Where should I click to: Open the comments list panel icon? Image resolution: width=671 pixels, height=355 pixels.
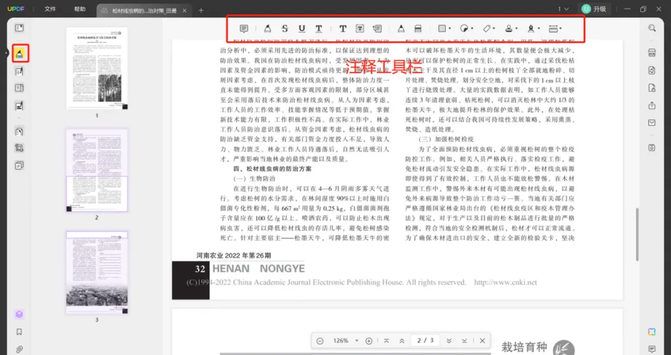652,349
